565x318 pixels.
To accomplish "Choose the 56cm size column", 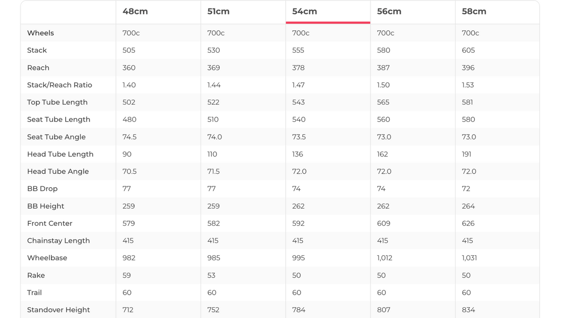I will pos(389,12).
